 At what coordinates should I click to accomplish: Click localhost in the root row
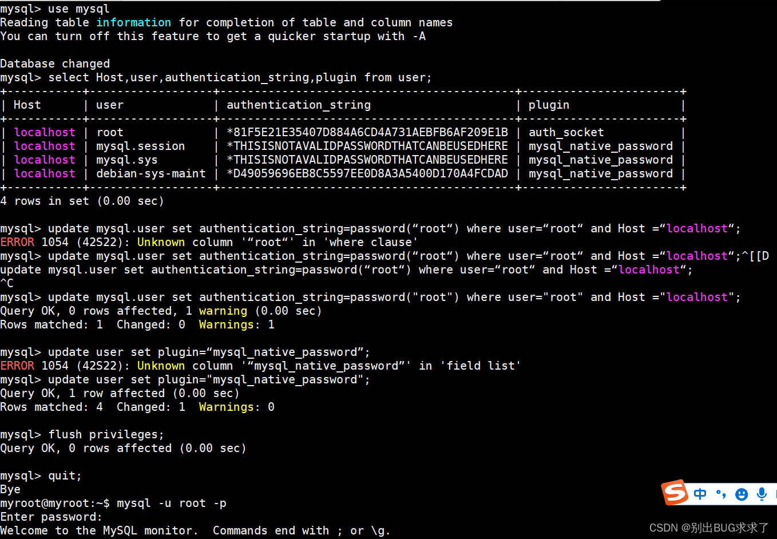click(45, 132)
